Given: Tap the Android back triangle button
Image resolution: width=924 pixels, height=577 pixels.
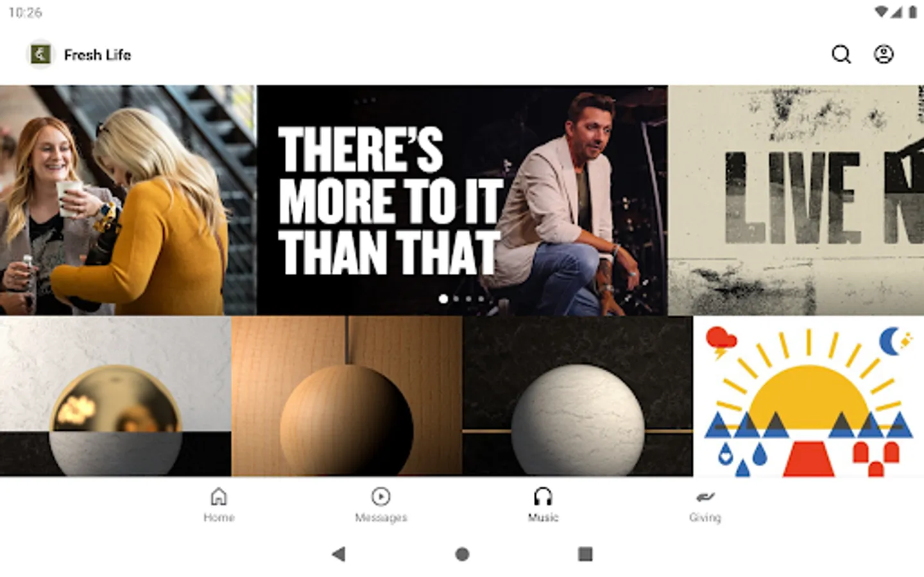Looking at the screenshot, I should pos(339,554).
